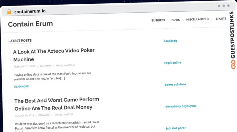Screen dimensions: 237x132
Task: Click the padlock icon in address bar
Action: pyautogui.click(x=9, y=12)
